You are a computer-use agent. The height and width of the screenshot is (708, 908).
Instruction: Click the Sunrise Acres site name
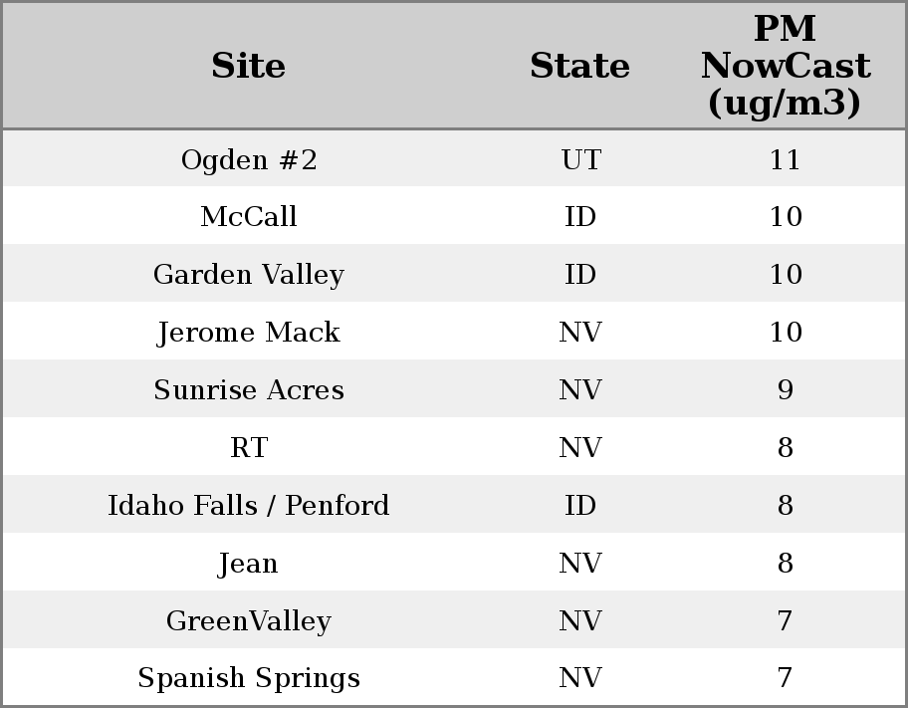[249, 390]
